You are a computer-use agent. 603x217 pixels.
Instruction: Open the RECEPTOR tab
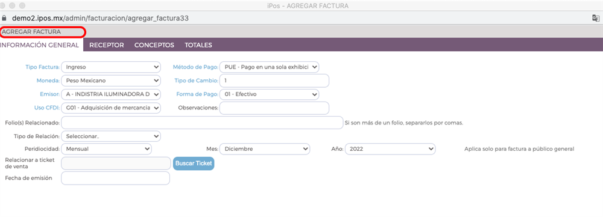click(x=107, y=45)
